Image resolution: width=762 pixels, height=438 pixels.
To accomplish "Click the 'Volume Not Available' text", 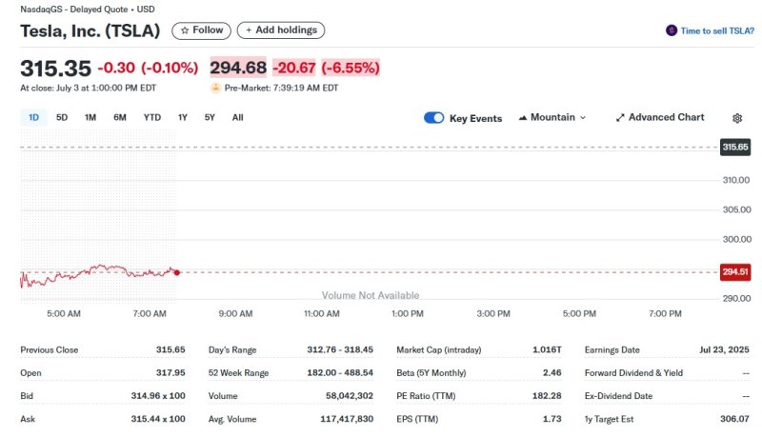I will (x=371, y=295).
